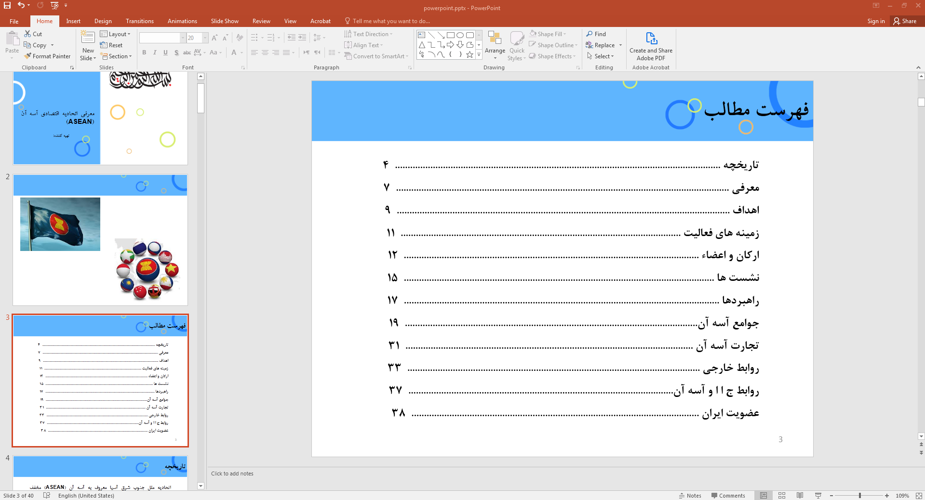Screen dimensions: 925x500
Task: Toggle italic formatting
Action: coord(155,53)
